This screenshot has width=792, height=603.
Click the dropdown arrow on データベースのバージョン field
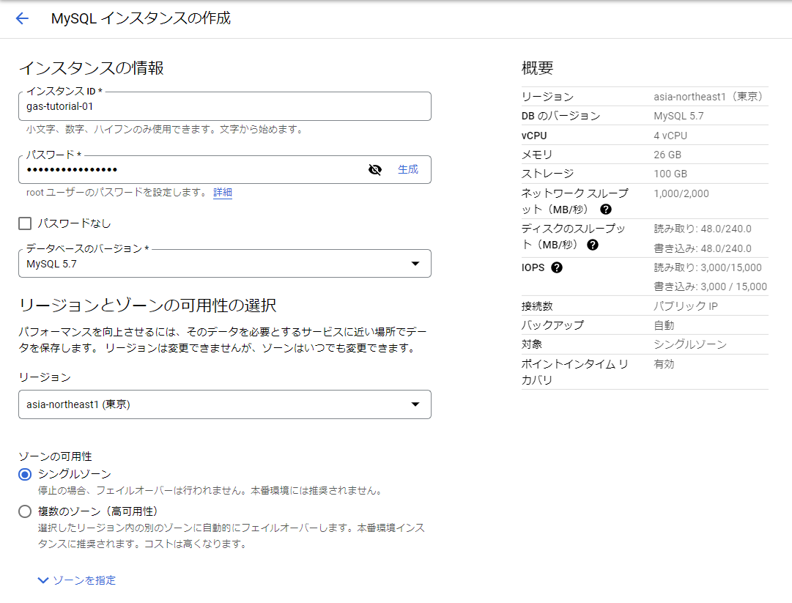click(x=415, y=263)
